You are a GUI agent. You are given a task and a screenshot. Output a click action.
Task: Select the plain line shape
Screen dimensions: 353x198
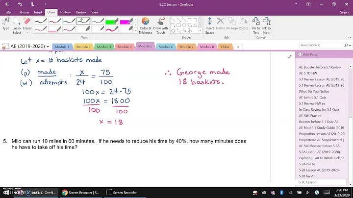173,20
